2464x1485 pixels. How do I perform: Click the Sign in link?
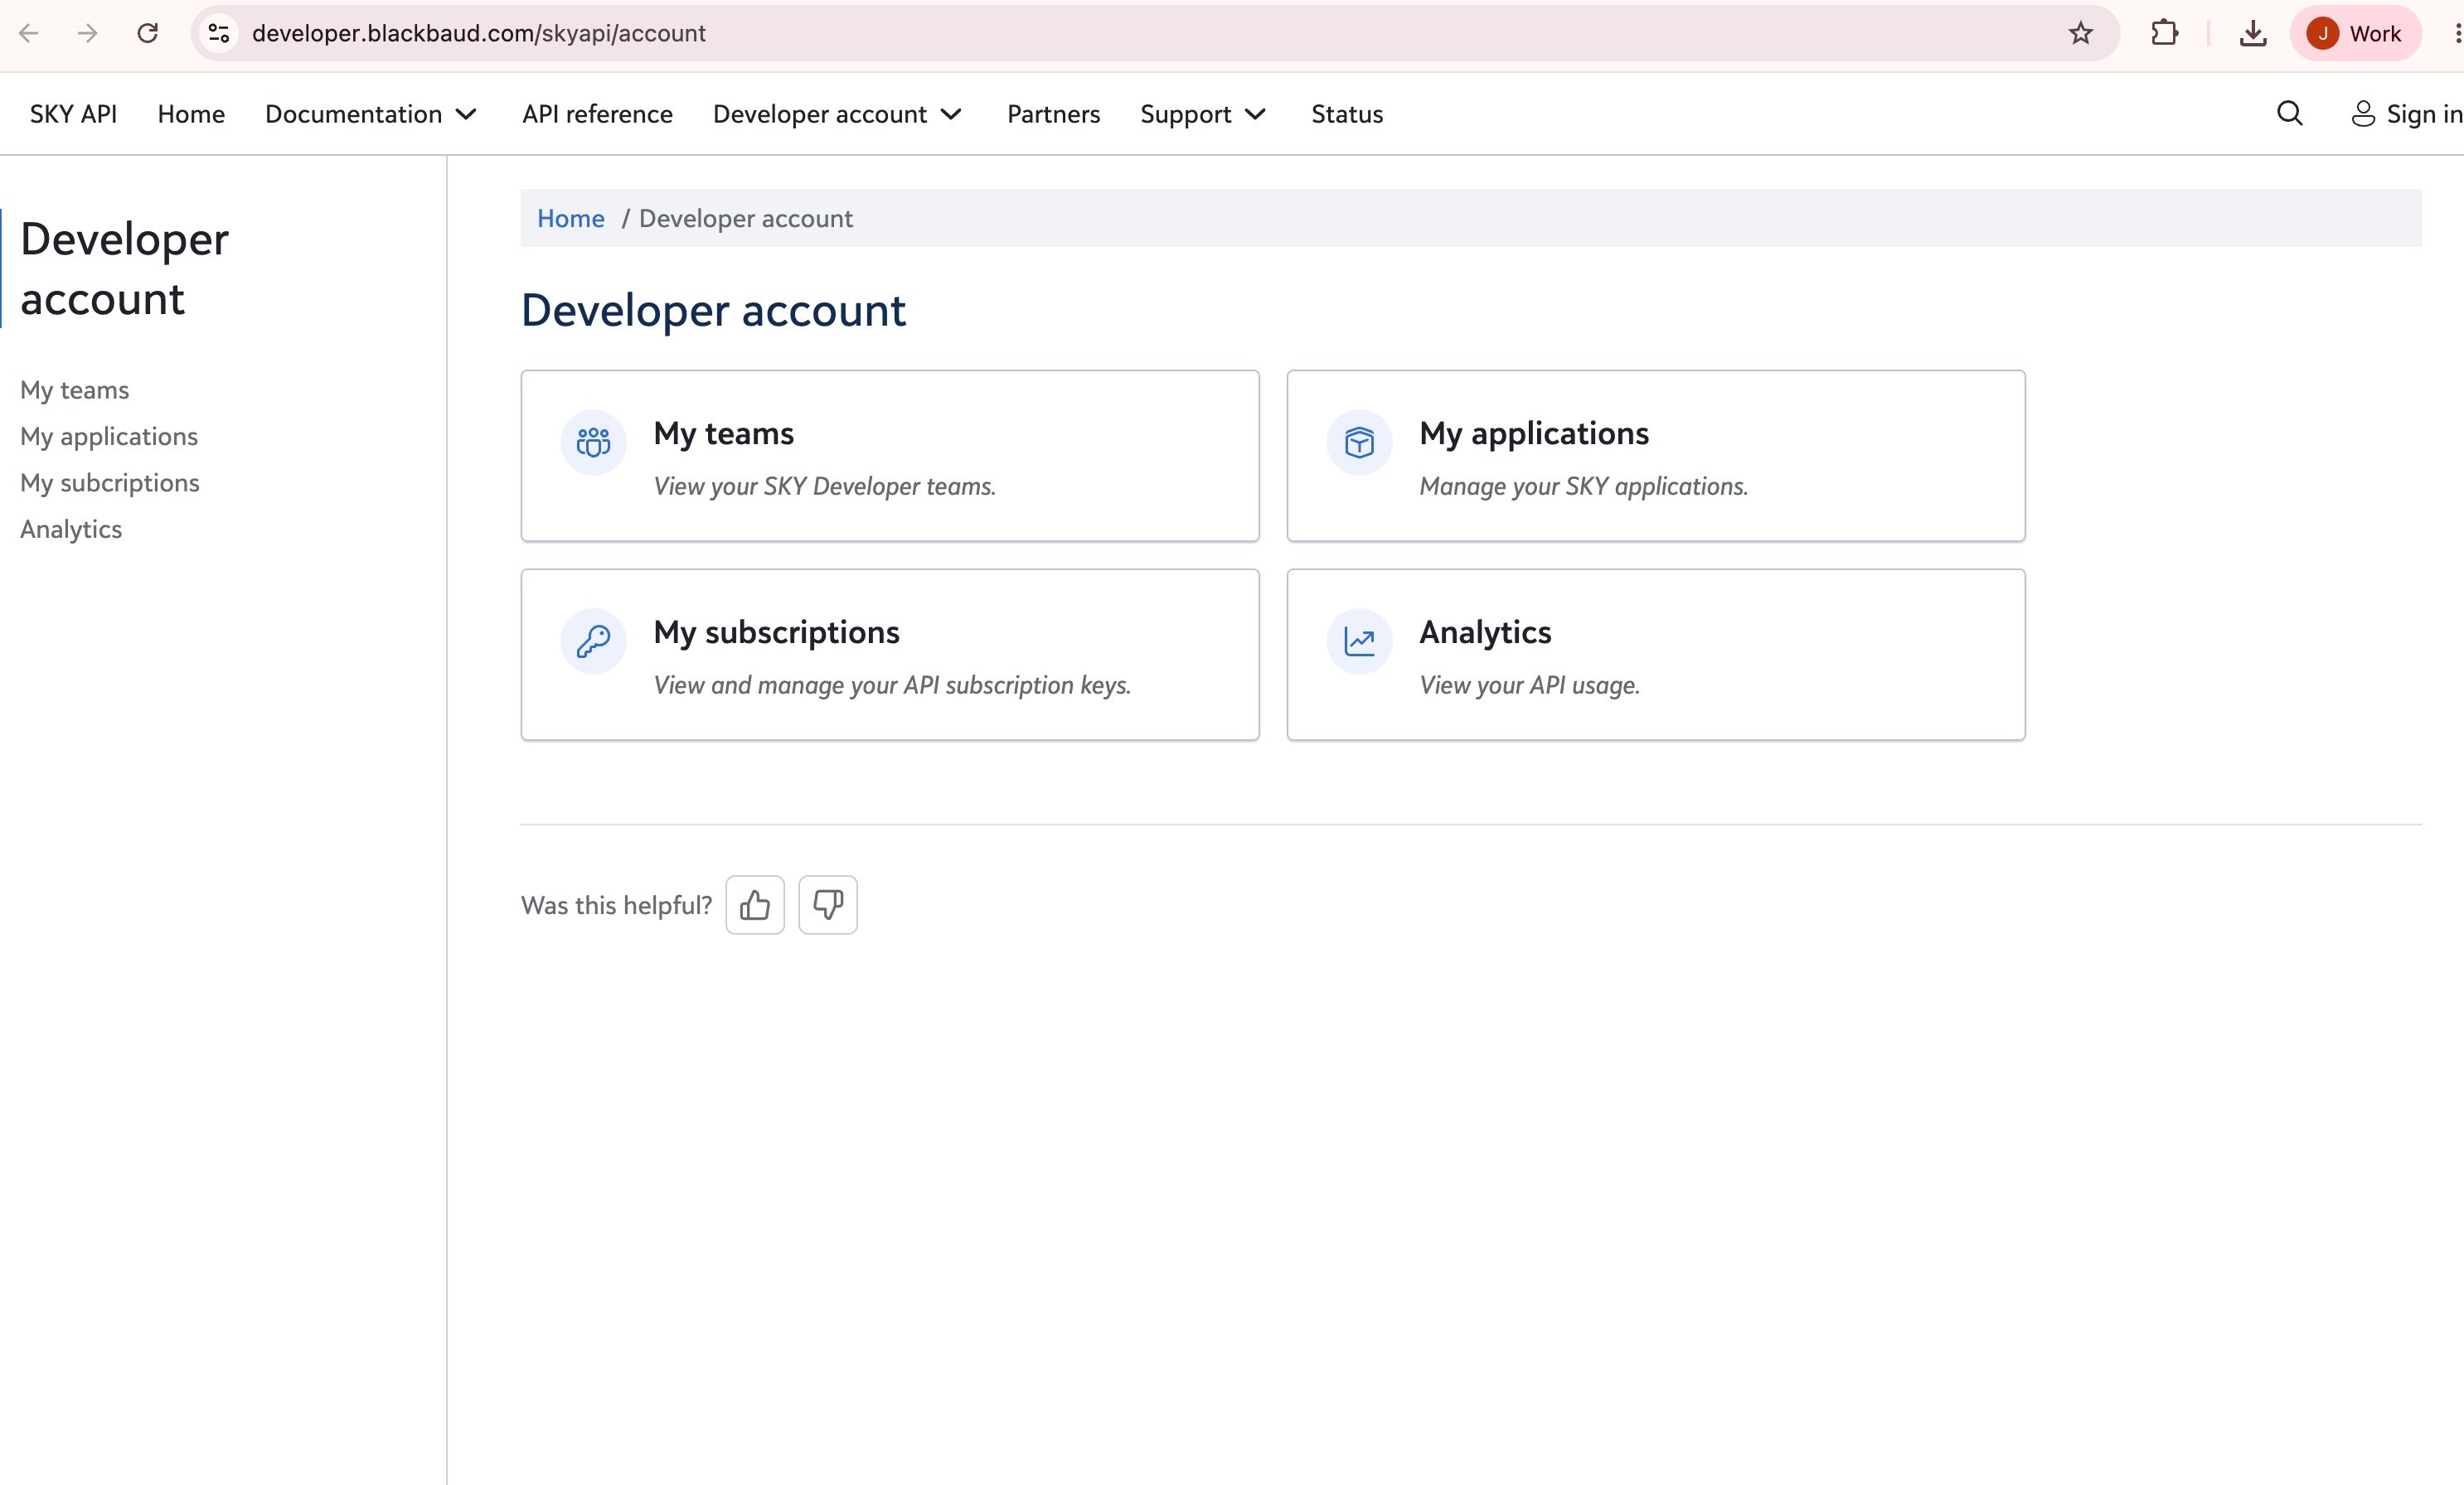2424,114
